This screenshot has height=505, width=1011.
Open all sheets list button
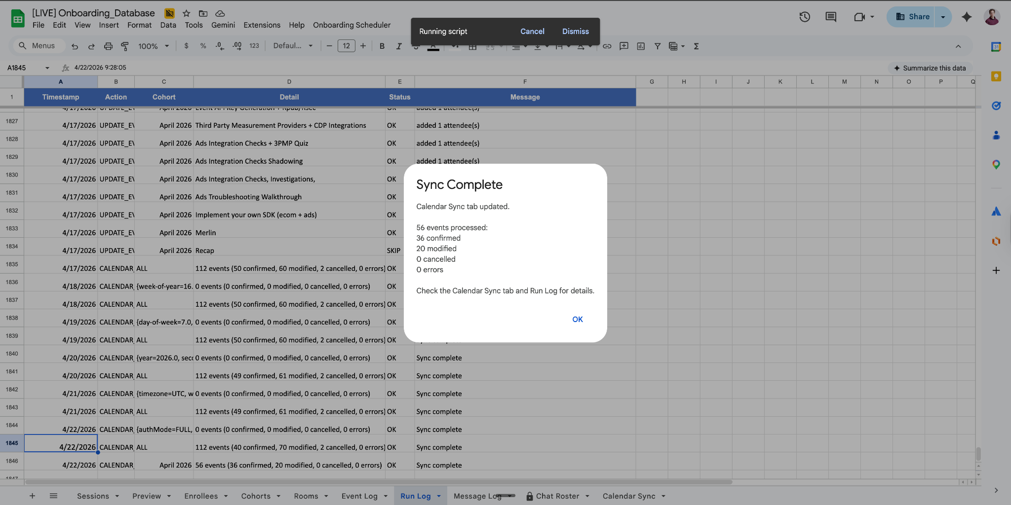[54, 496]
